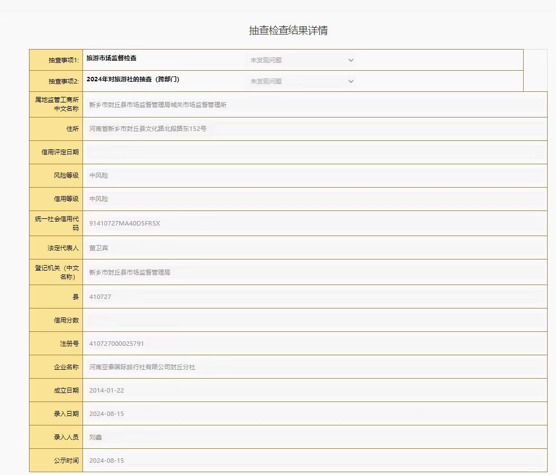Click the 法定代表人 field
Image resolution: width=556 pixels, height=475 pixels.
point(315,248)
